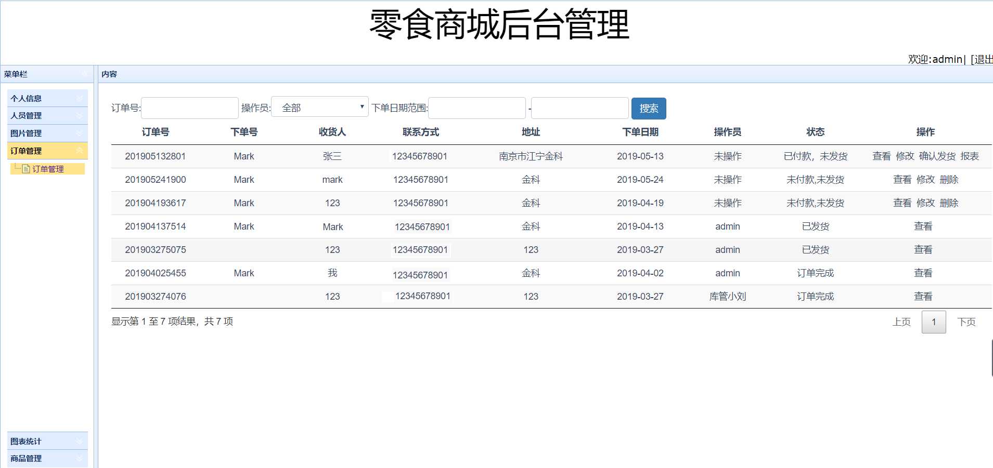
Task: Expand the 图表统计 accordion section
Action: [47, 441]
